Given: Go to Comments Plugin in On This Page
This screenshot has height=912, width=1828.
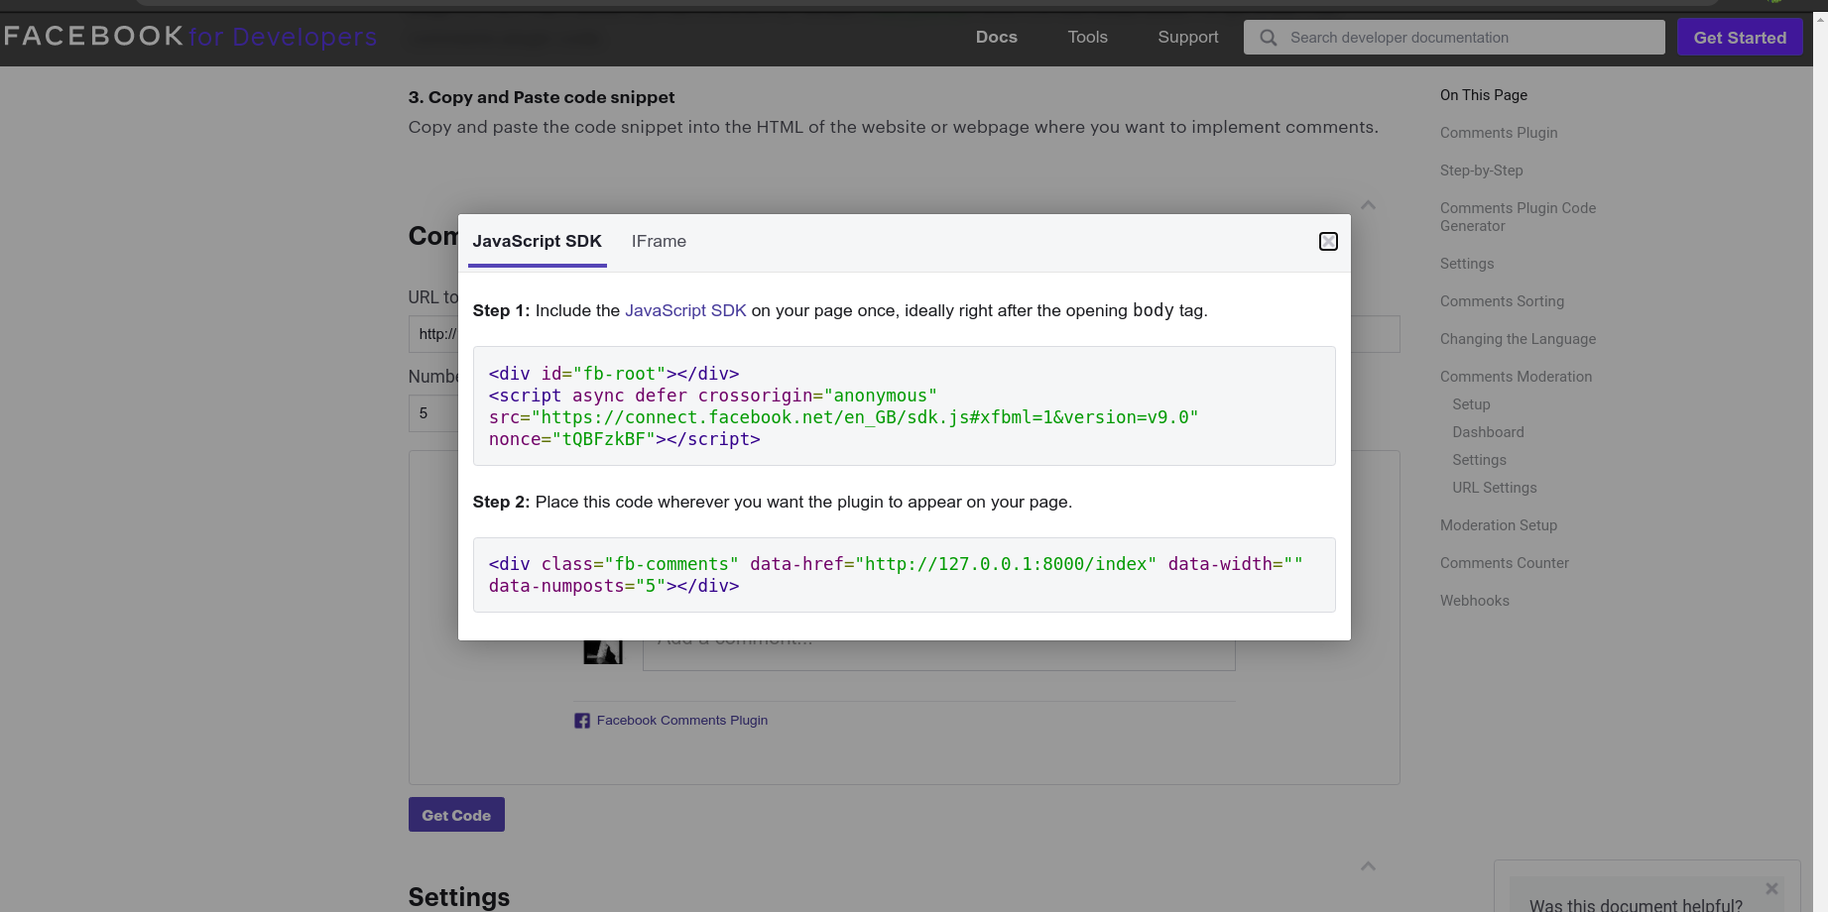Looking at the screenshot, I should (x=1499, y=133).
